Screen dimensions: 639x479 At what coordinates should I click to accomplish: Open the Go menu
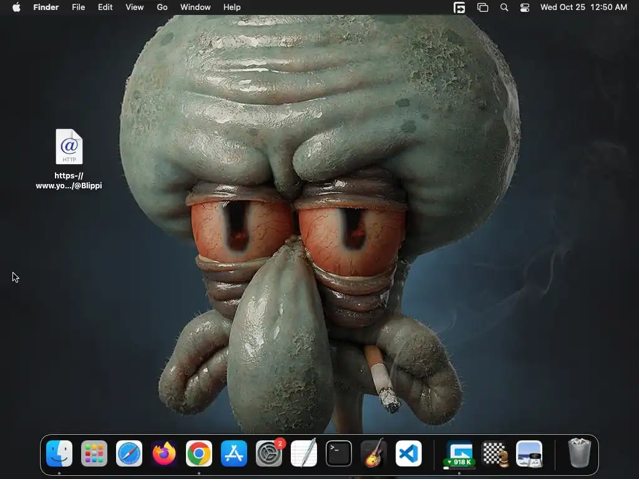[x=162, y=7]
